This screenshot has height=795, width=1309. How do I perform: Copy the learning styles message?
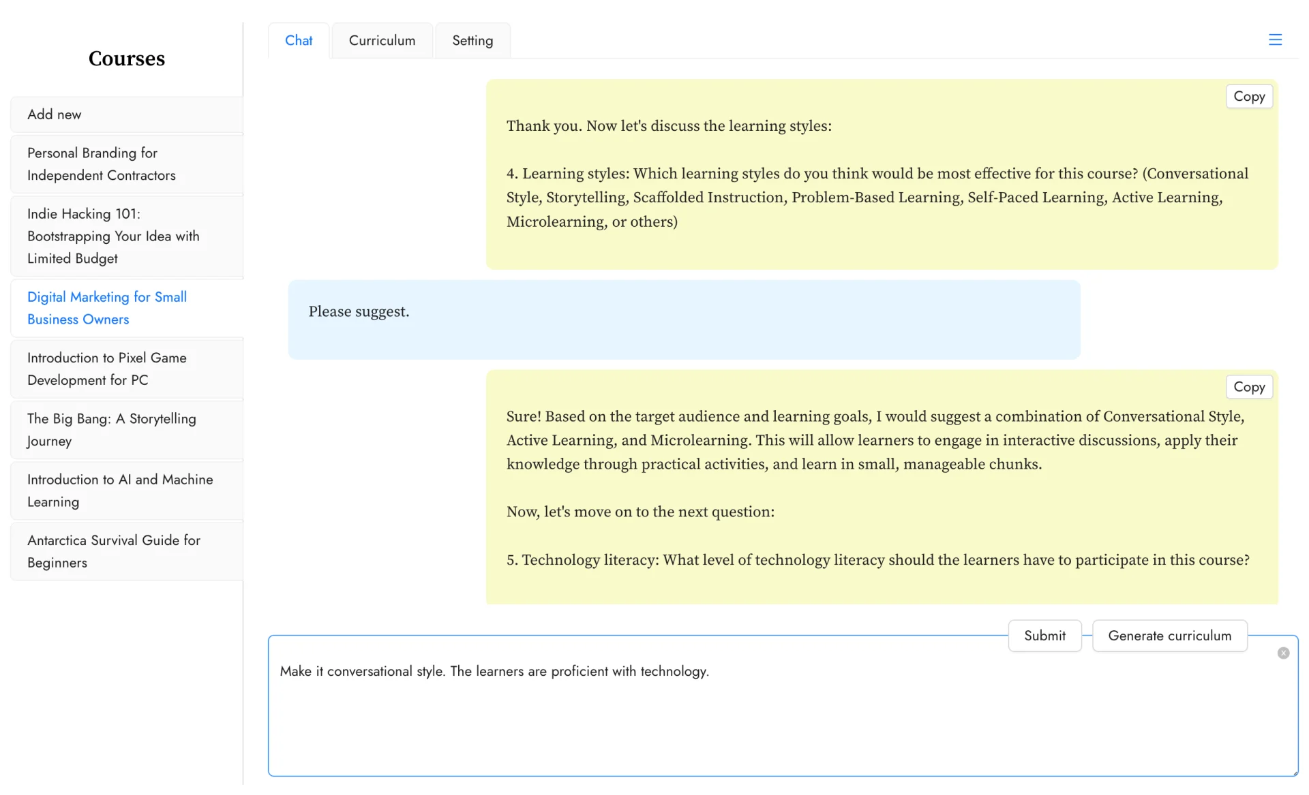(x=1248, y=96)
